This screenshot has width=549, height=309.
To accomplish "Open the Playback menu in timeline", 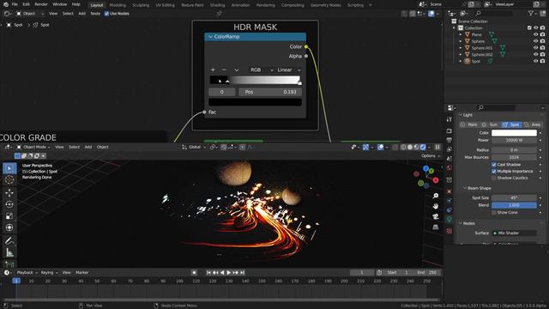I will tap(27, 273).
